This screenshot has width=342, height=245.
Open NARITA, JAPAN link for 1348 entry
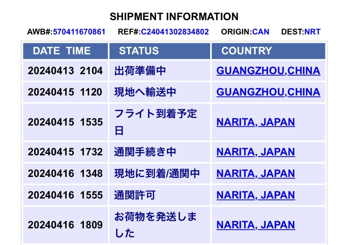(x=256, y=173)
